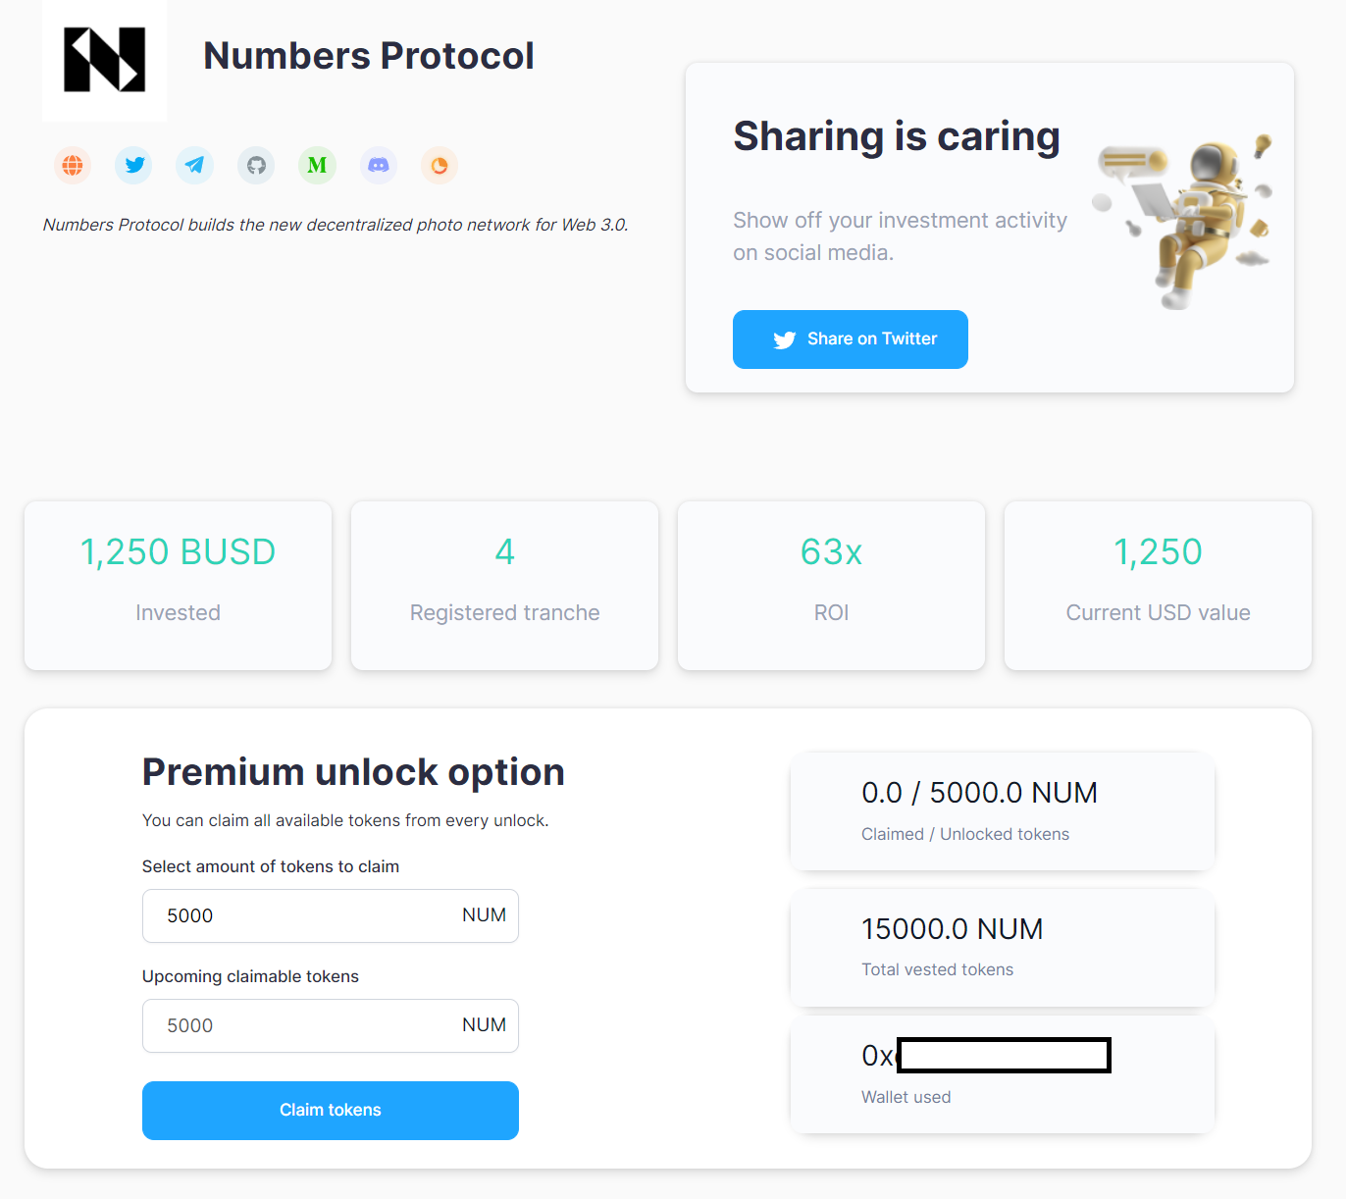The height and width of the screenshot is (1199, 1346).
Task: Open the Numbers Protocol website globe icon
Action: coord(73,166)
